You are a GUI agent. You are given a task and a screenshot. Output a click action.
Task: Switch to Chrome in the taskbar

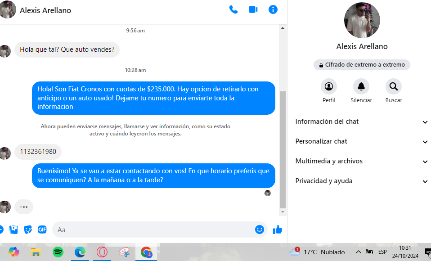[x=146, y=252]
